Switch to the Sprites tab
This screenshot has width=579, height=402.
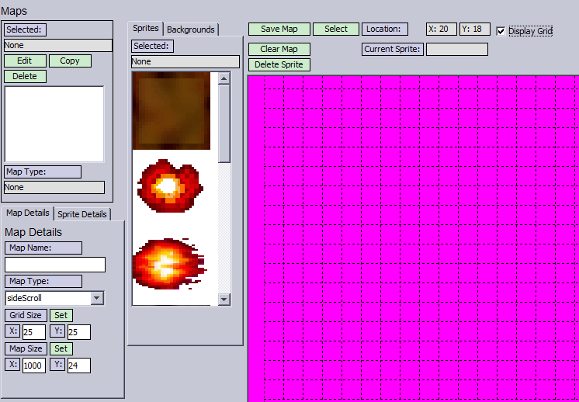pyautogui.click(x=146, y=28)
